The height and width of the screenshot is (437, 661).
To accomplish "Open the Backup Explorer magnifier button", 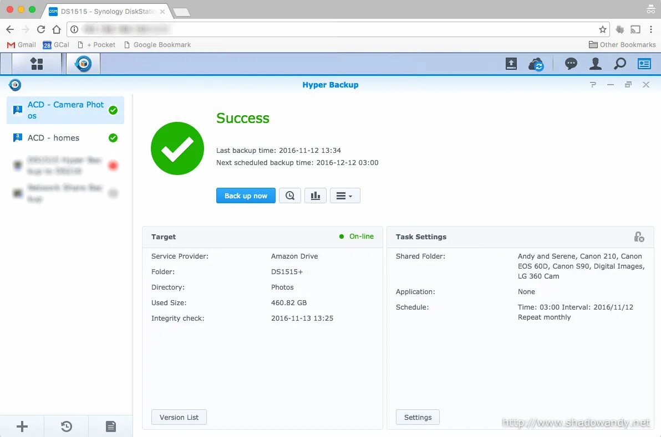I will (290, 196).
